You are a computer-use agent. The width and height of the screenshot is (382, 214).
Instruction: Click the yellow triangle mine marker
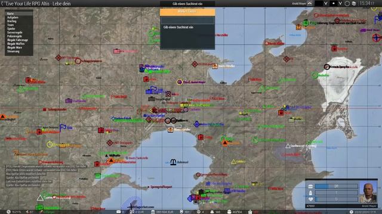coord(233,162)
